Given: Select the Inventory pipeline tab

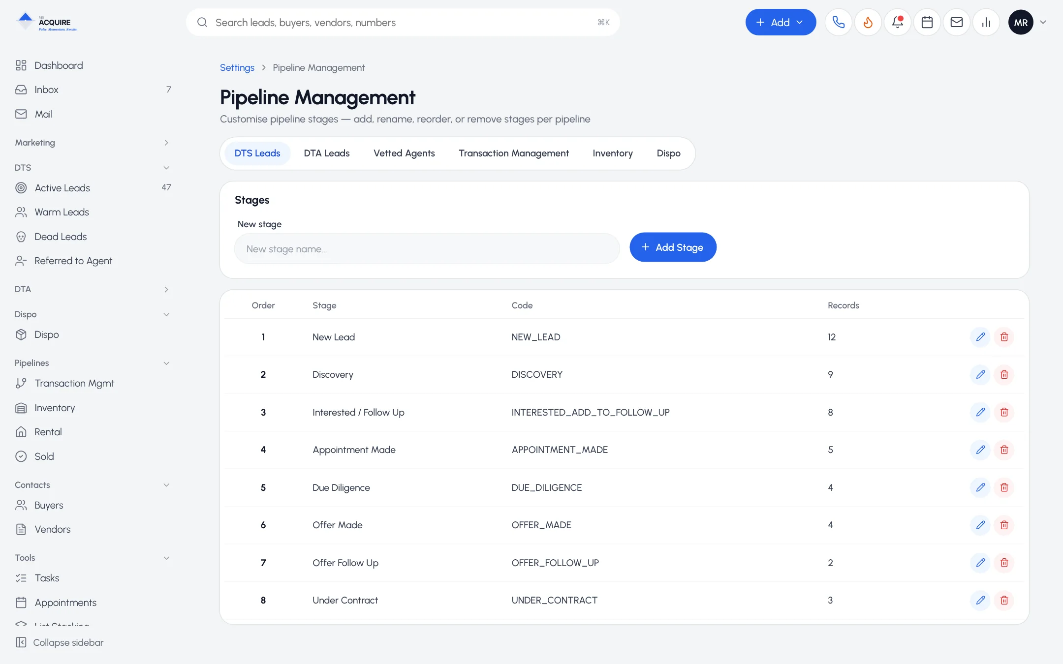Looking at the screenshot, I should (613, 153).
